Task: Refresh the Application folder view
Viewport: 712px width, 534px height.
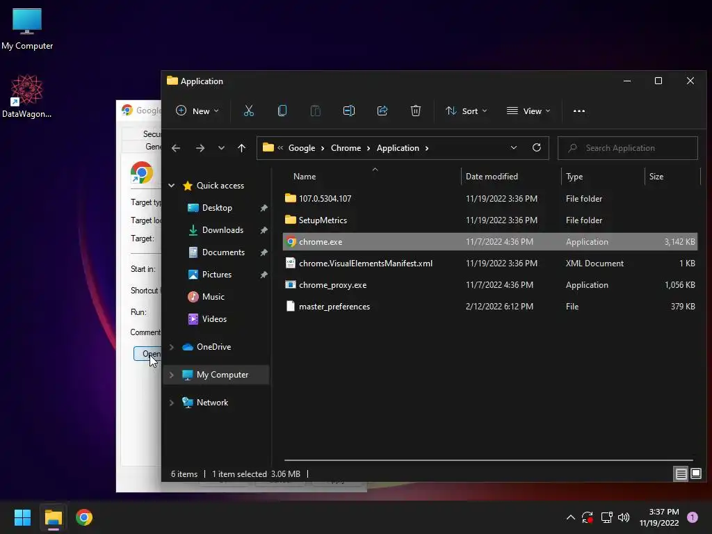Action: click(536, 147)
